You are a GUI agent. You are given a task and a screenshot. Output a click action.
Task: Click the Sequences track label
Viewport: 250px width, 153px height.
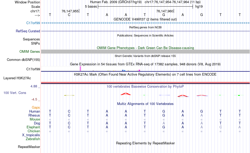[x=31, y=39]
